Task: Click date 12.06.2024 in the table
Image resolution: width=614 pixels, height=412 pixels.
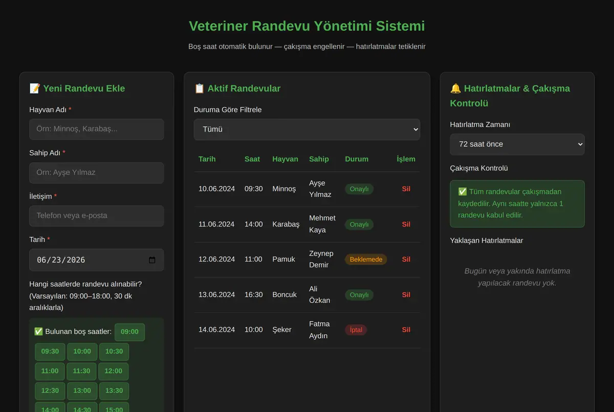Action: pos(217,259)
